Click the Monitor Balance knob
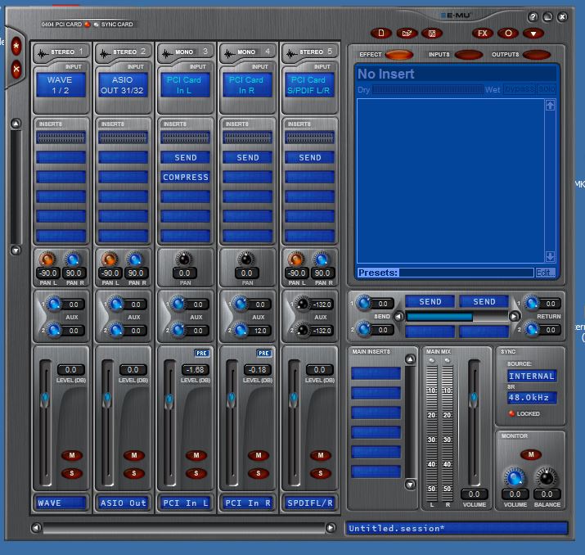The image size is (585, 555). 547,477
